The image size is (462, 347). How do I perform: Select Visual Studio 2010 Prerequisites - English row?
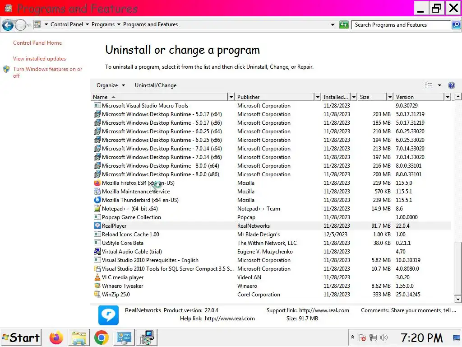[x=271, y=260]
